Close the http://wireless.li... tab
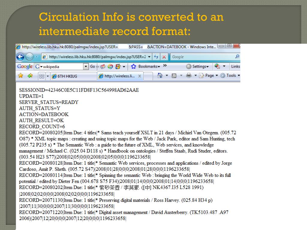307x230 pixels. (140, 76)
